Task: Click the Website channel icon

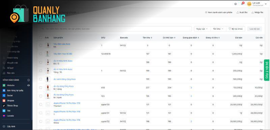Action: pos(4,85)
